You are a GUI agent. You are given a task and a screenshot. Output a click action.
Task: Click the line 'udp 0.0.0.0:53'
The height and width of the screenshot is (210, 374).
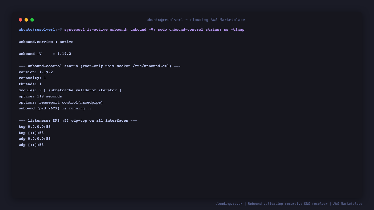(35, 139)
